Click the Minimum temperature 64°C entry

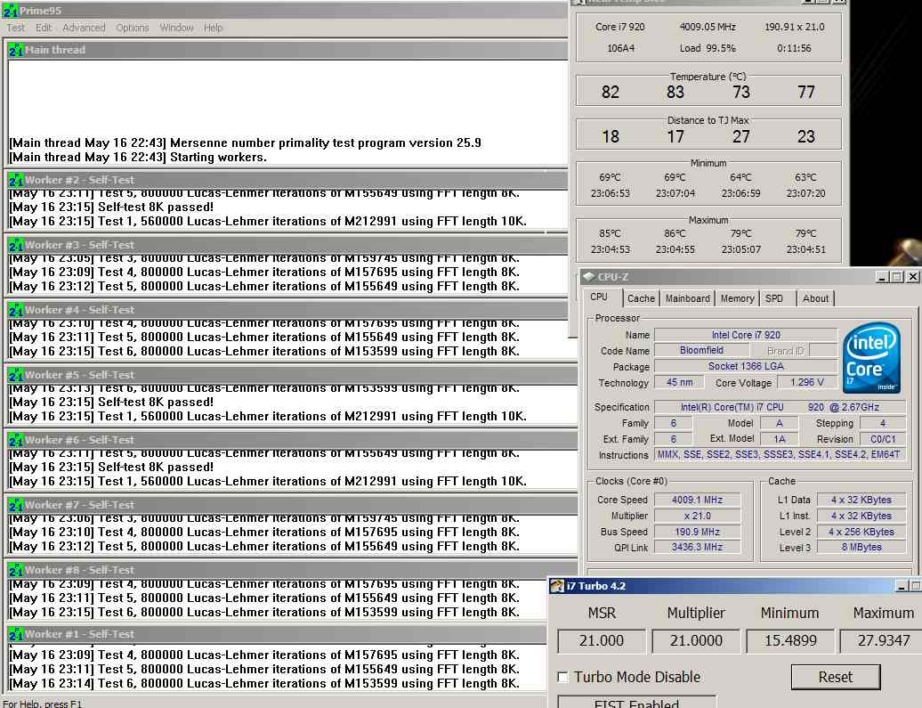pyautogui.click(x=740, y=178)
